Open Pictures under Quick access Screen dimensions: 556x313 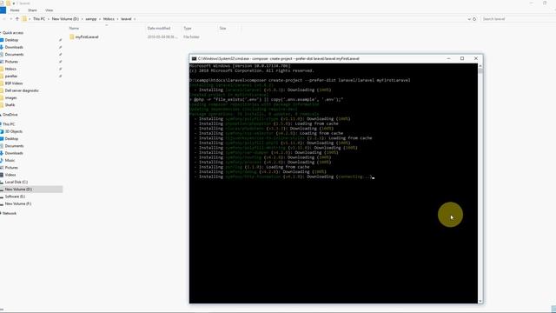pos(11,62)
